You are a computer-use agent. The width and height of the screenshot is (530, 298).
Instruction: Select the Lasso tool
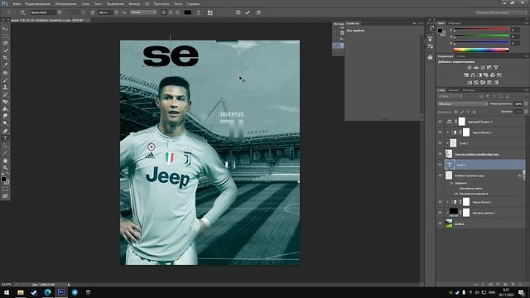point(5,43)
